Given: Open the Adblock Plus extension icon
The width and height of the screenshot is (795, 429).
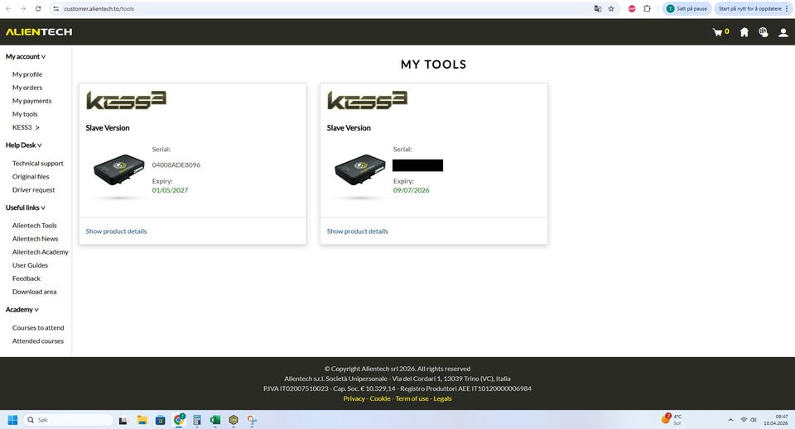Looking at the screenshot, I should click(632, 8).
